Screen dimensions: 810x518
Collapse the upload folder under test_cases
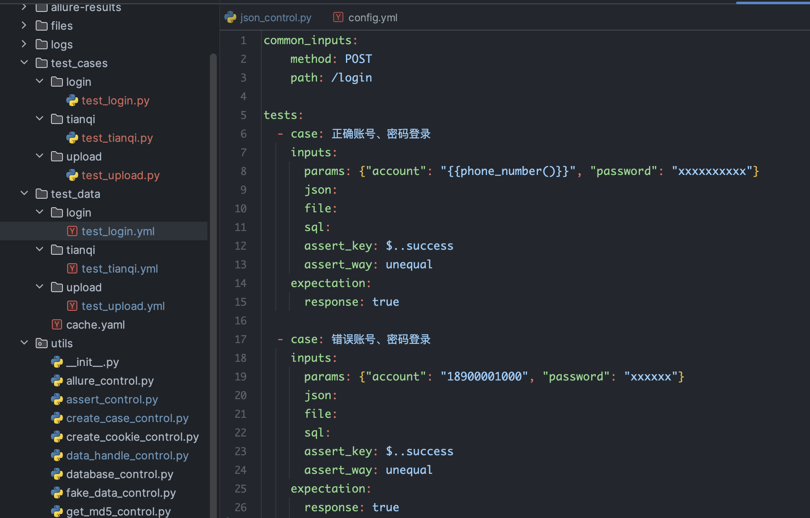(40, 156)
